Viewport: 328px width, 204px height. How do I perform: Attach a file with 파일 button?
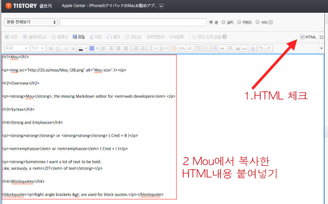(79, 37)
